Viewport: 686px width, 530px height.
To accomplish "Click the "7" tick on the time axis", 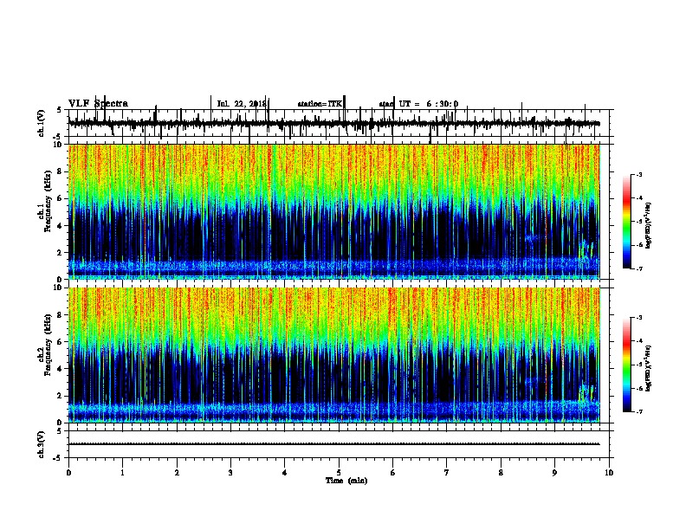I will tap(447, 473).
